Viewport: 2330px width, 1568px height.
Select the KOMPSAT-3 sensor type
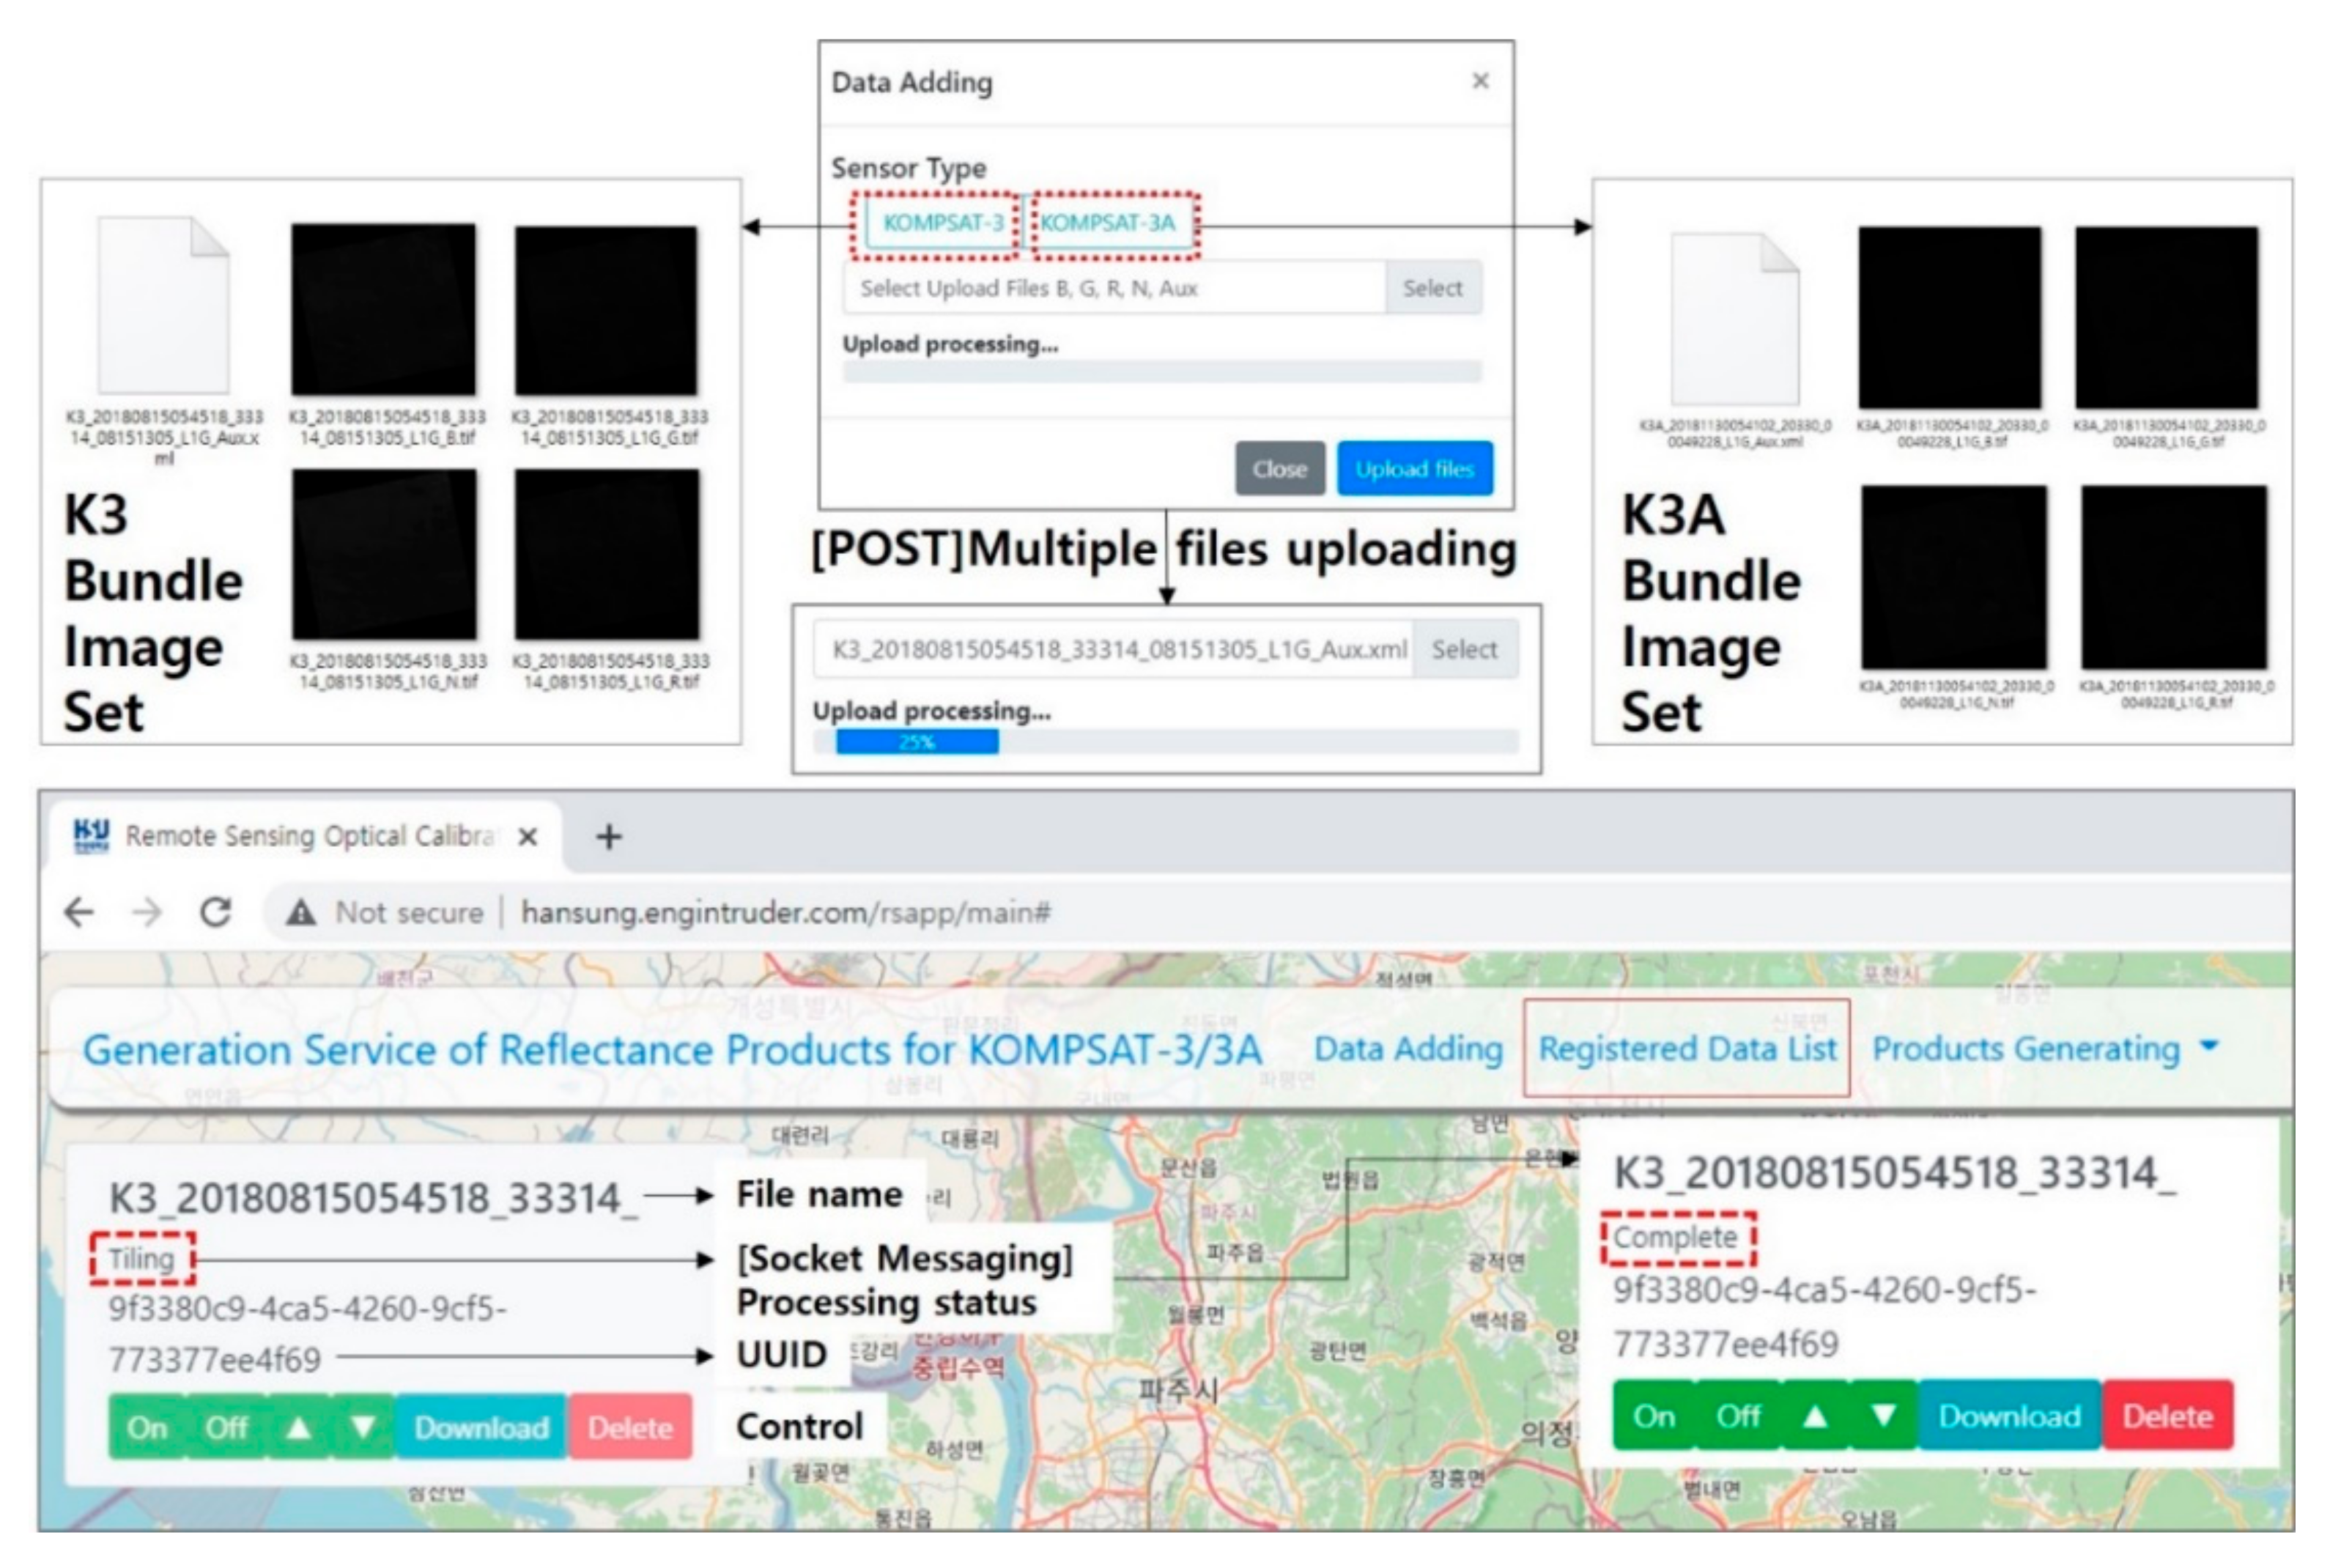click(943, 225)
